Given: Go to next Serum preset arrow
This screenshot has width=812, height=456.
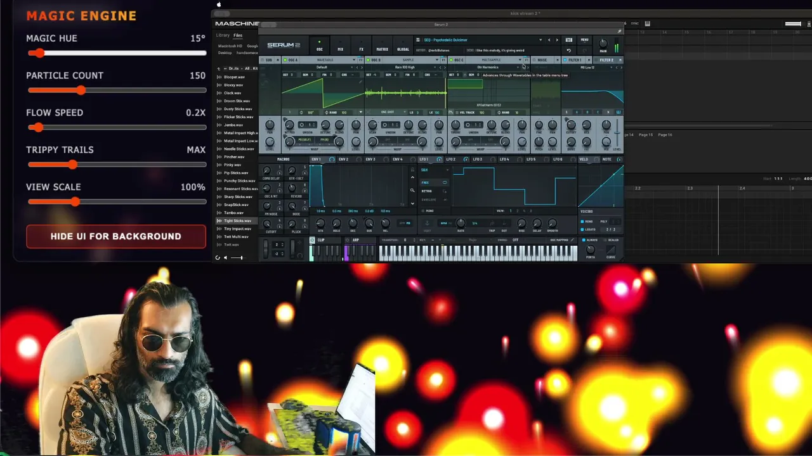Looking at the screenshot, I should tap(557, 40).
